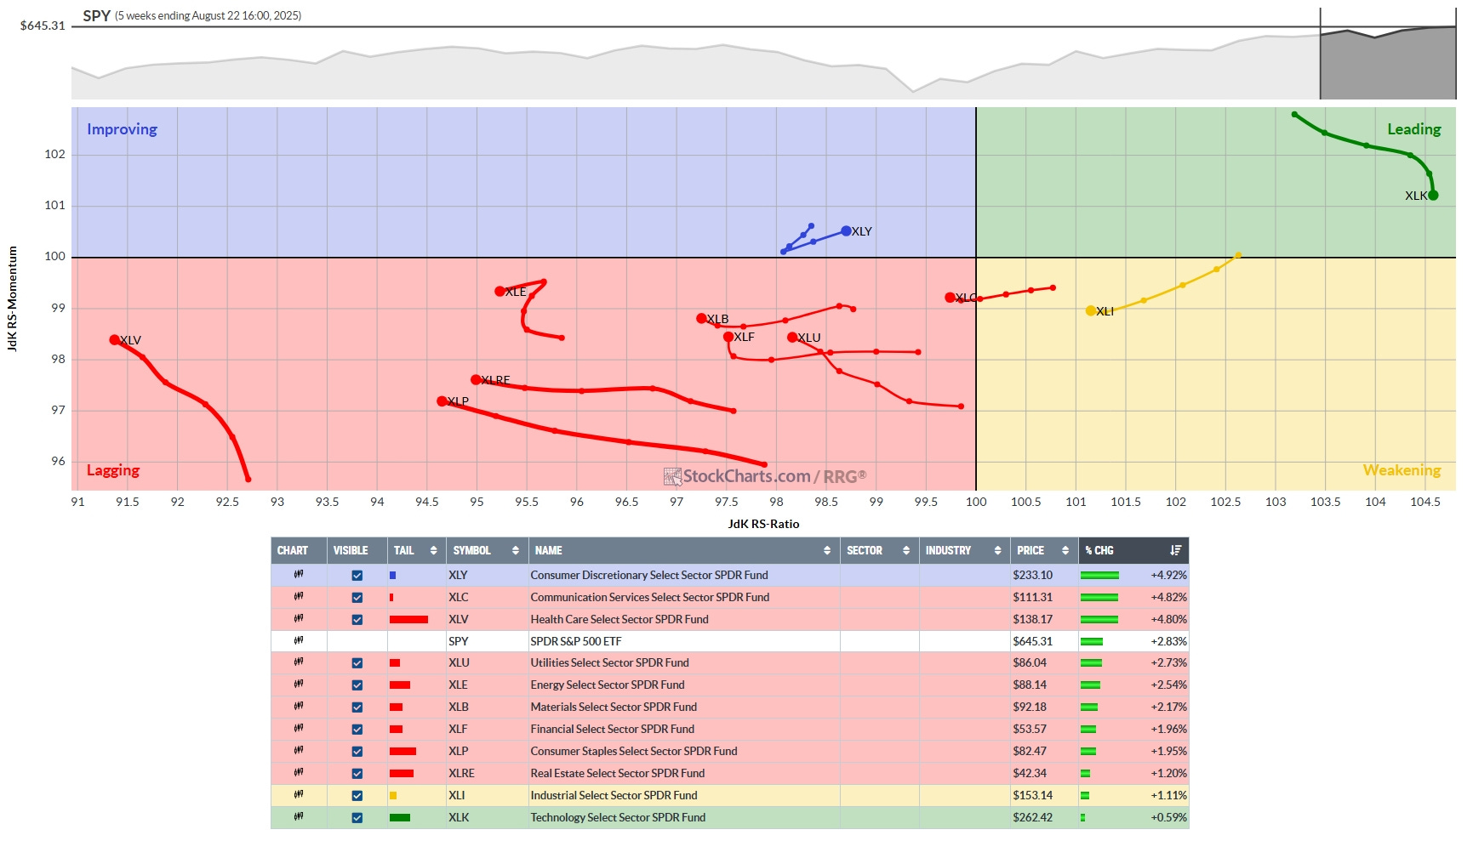This screenshot has height=841, width=1473.
Task: Open the chart icon for XLU row
Action: [x=299, y=662]
